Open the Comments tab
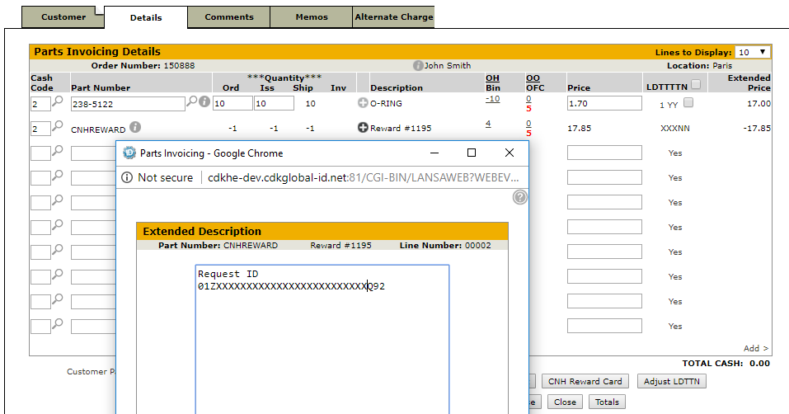This screenshot has width=789, height=414. point(229,16)
